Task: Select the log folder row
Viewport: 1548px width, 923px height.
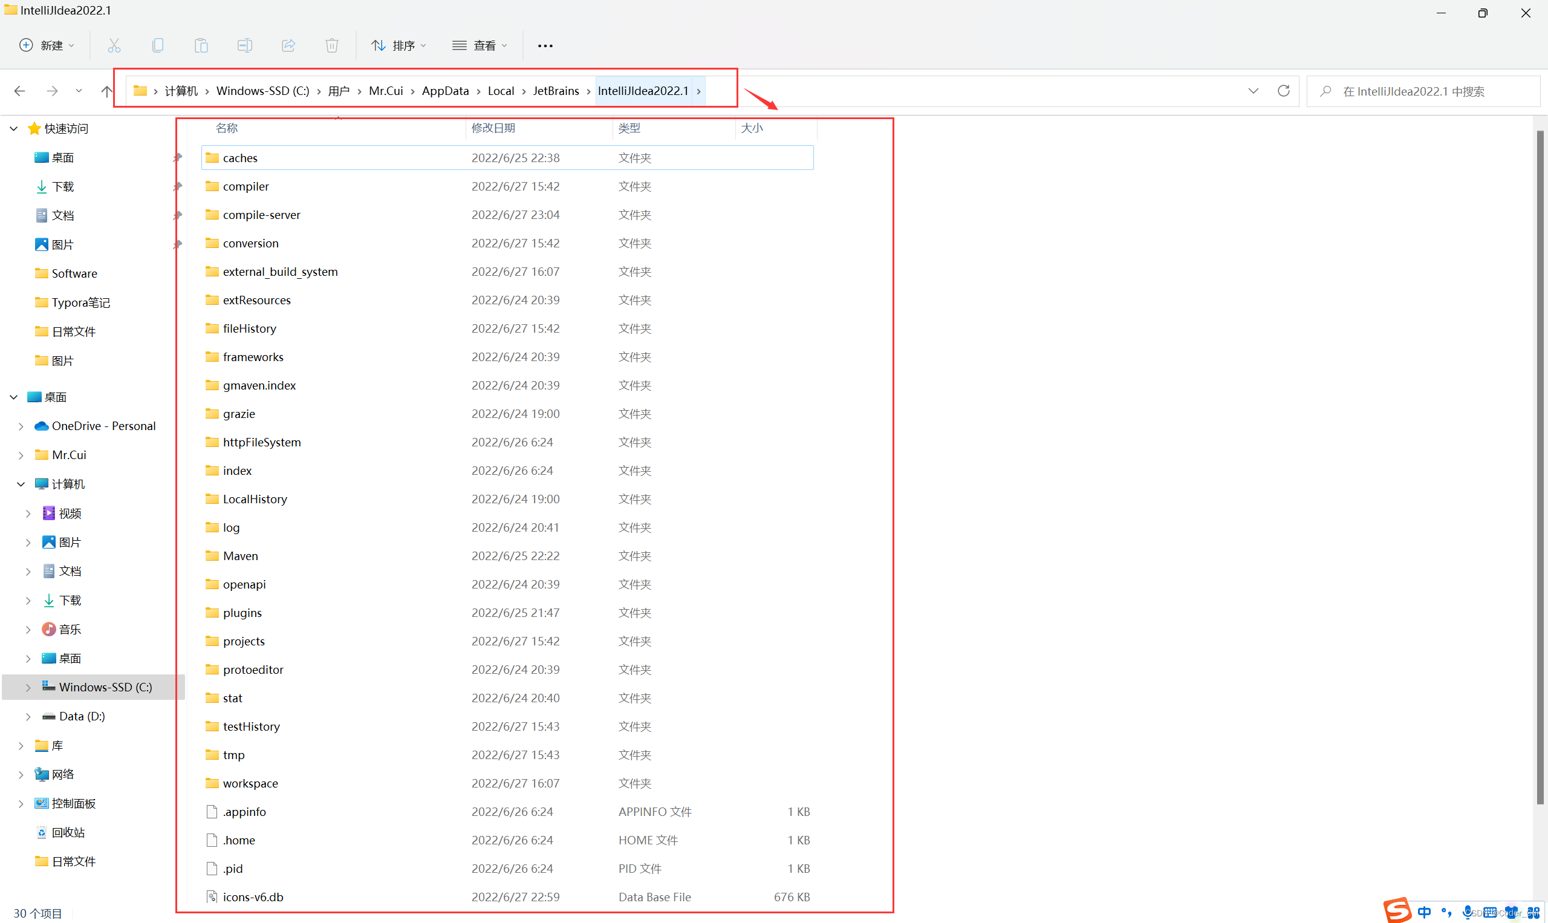Action: tap(507, 527)
